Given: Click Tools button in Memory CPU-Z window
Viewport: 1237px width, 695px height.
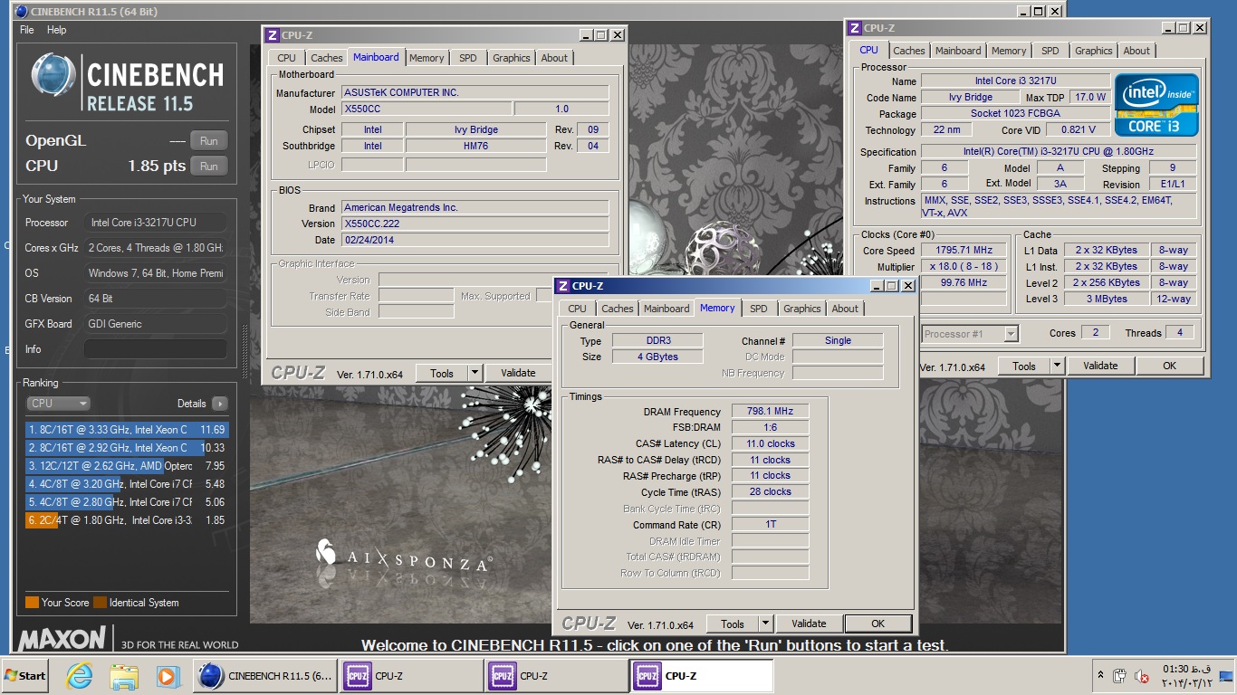Looking at the screenshot, I should pos(733,624).
